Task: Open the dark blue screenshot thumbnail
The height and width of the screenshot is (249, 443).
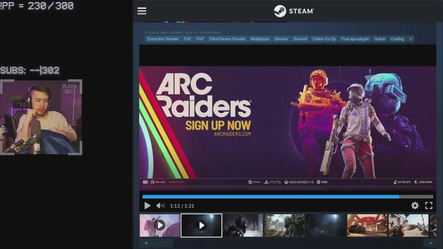Action: [326, 225]
